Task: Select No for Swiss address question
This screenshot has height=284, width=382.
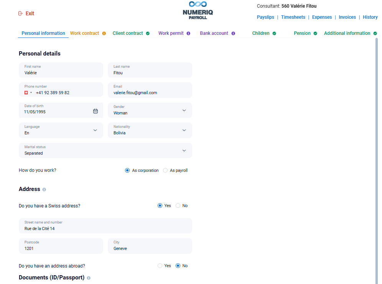Action: [178, 206]
